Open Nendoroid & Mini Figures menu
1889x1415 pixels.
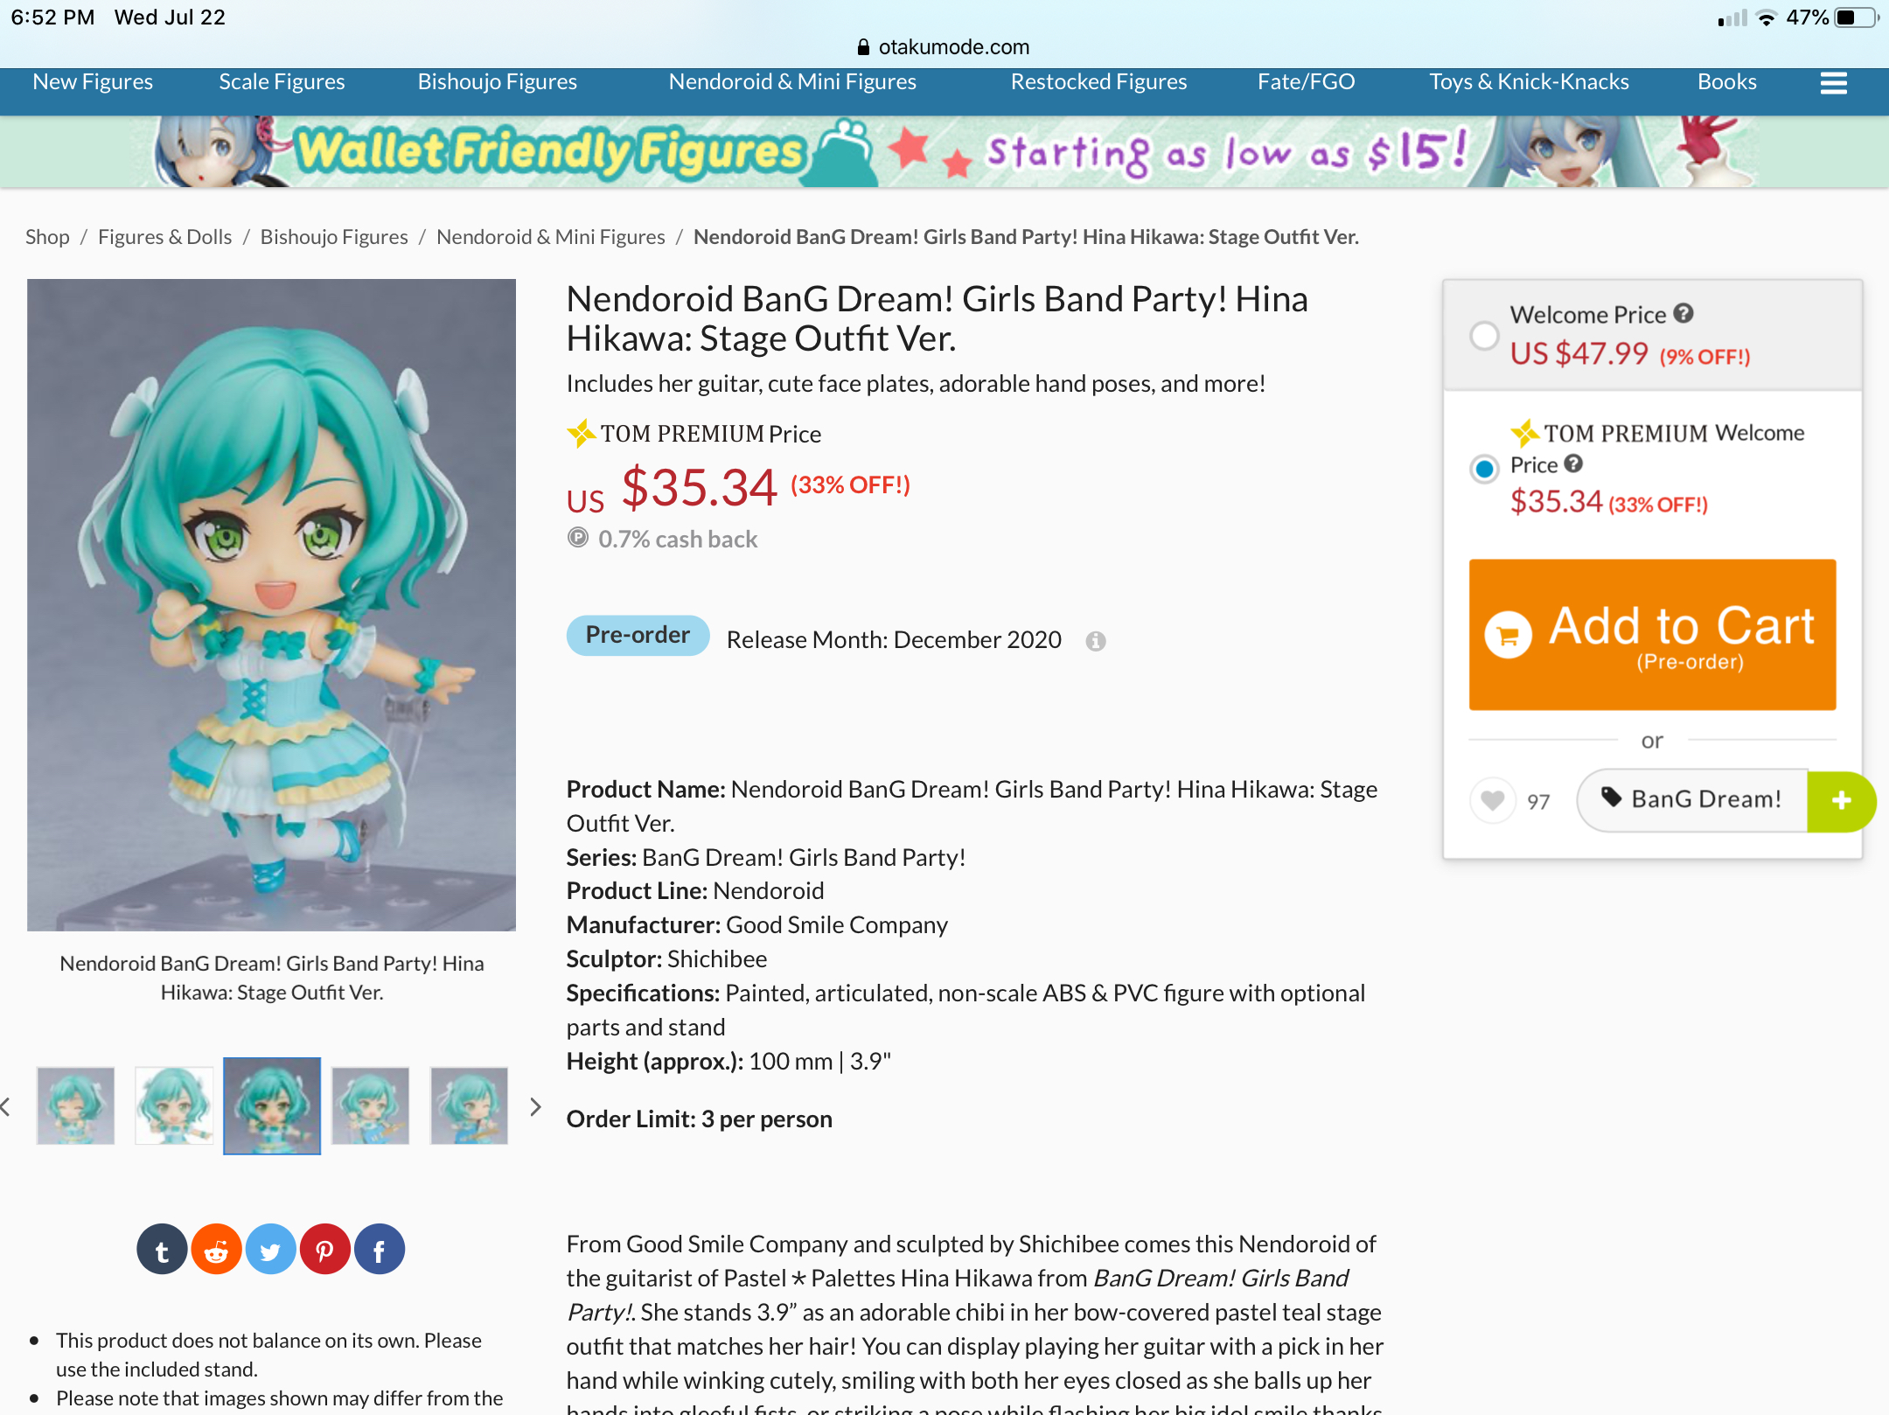[x=792, y=81]
